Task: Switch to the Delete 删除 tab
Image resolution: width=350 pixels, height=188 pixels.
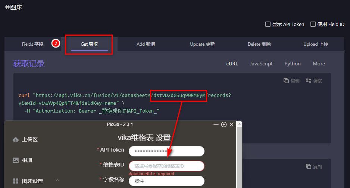Action: pyautogui.click(x=259, y=44)
